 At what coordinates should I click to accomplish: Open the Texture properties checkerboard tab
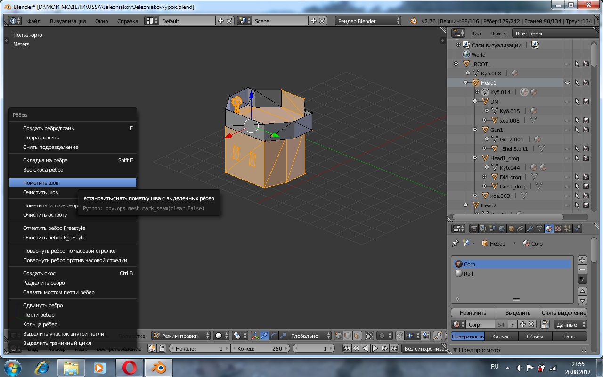tap(558, 229)
